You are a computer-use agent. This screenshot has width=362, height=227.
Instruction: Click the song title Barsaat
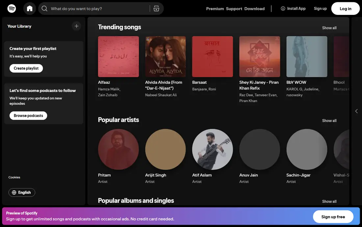coord(199,82)
